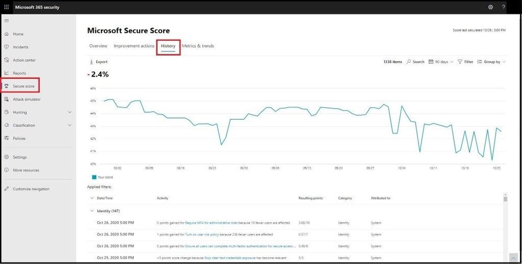Click the Secure score trophy icon
Viewport: 522px width, 264px height.
7,86
